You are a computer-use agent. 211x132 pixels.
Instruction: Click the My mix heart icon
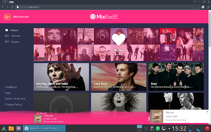119,40
